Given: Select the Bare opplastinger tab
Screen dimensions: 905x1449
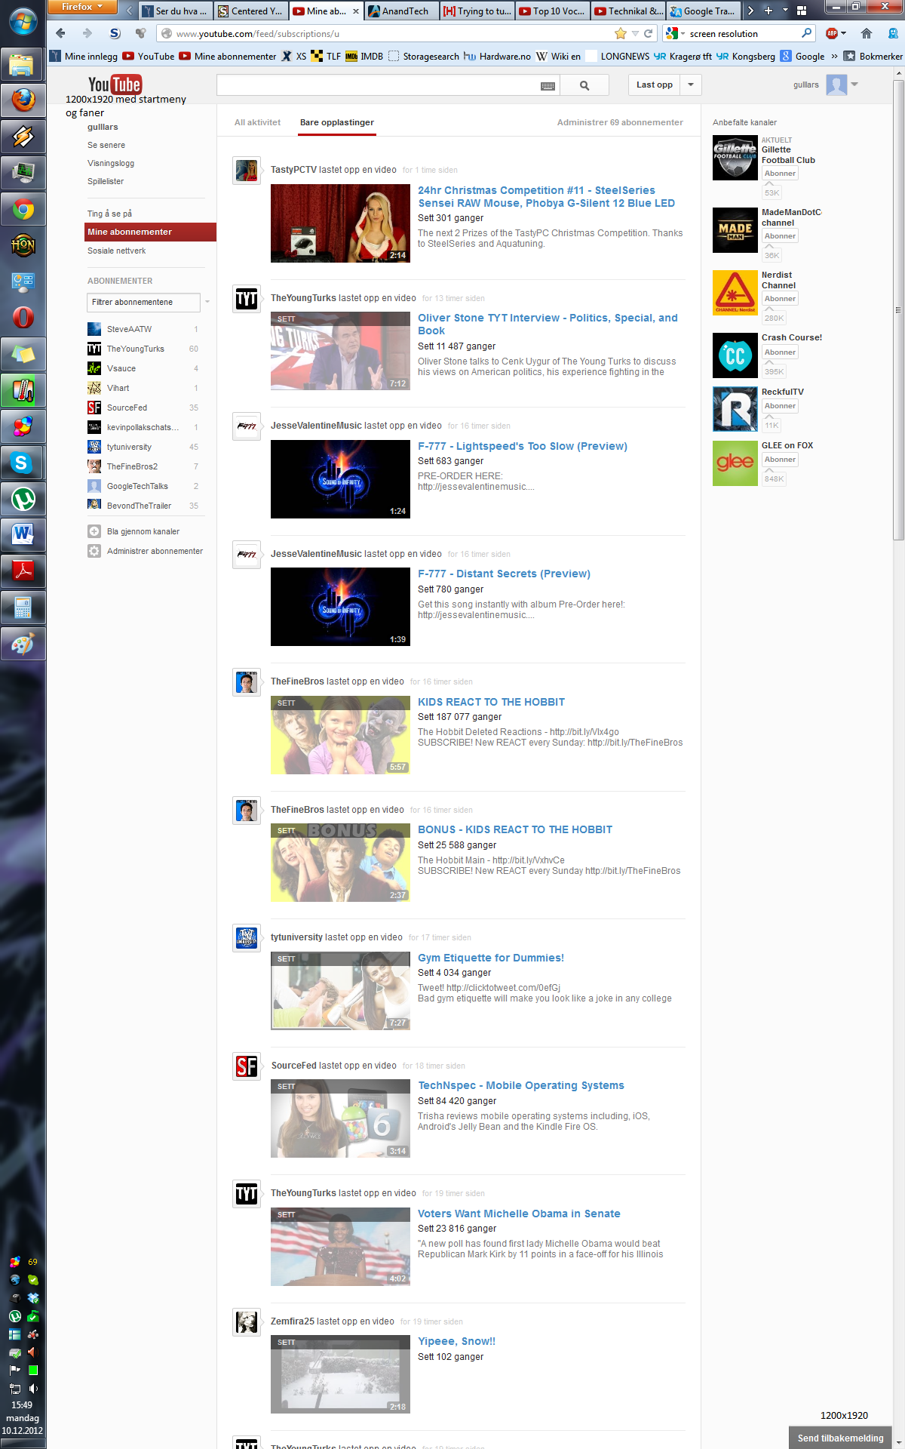Looking at the screenshot, I should point(337,122).
